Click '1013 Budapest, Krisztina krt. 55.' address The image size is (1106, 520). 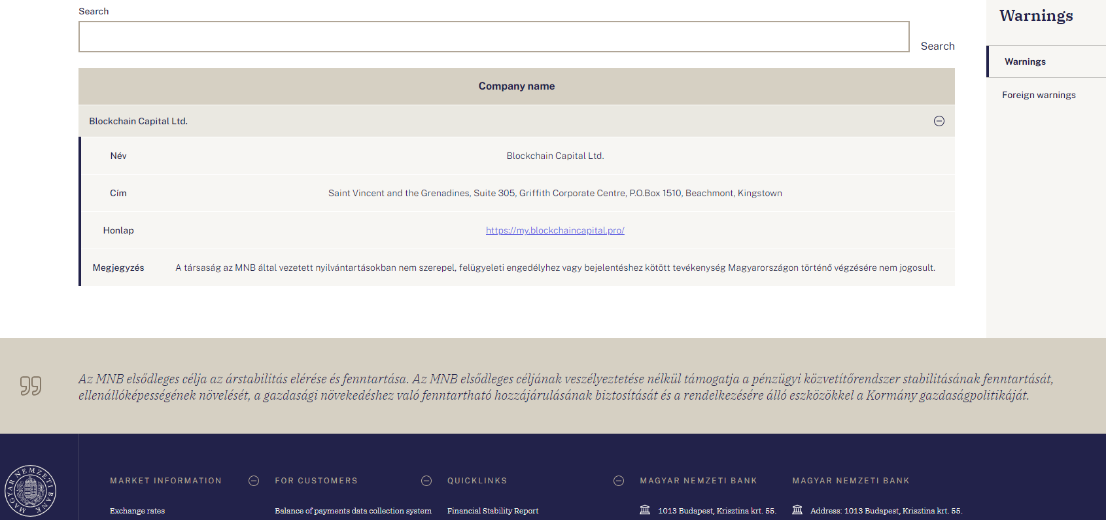pos(717,511)
